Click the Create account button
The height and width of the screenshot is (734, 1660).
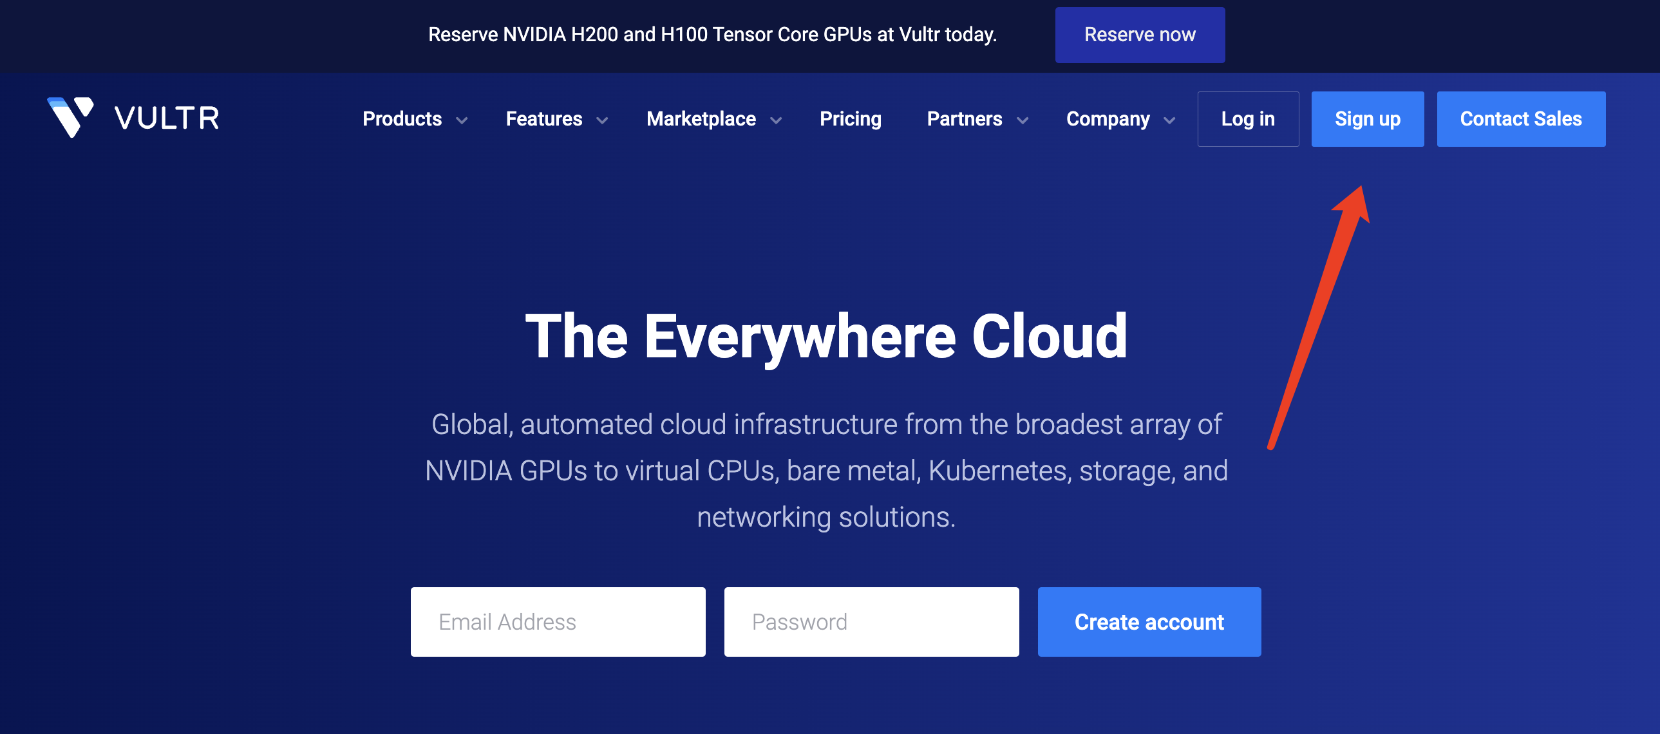click(1149, 622)
